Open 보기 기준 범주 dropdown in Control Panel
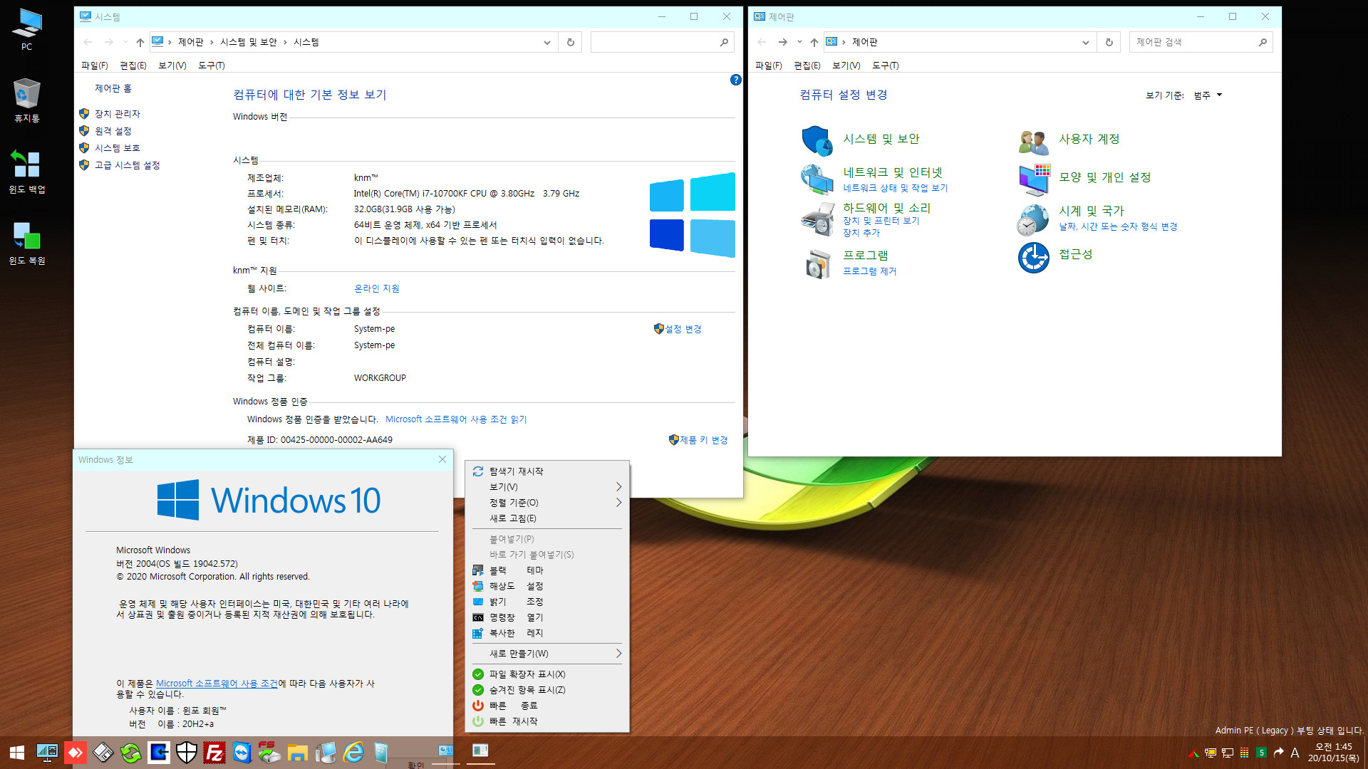The height and width of the screenshot is (769, 1368). 1208,95
